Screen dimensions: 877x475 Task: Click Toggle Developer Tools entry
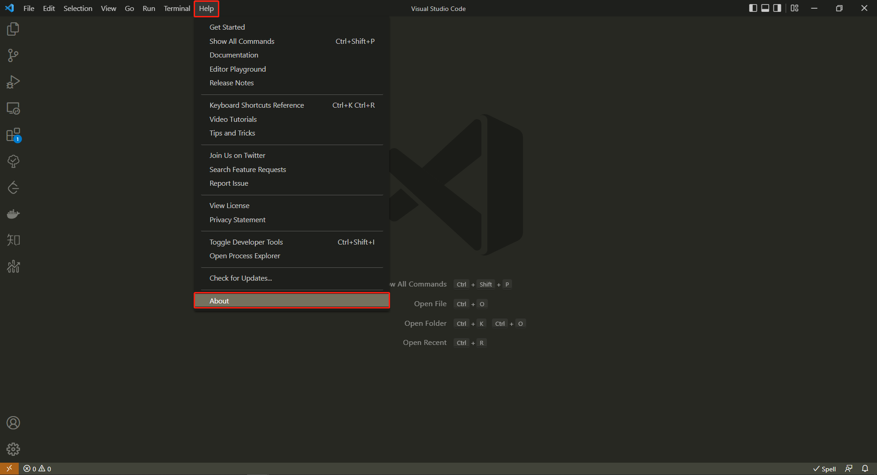tap(246, 242)
